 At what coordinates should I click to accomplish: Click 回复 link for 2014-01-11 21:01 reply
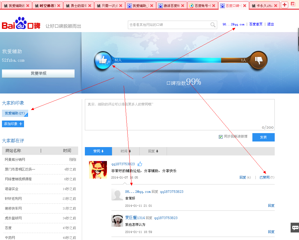coord(271,205)
